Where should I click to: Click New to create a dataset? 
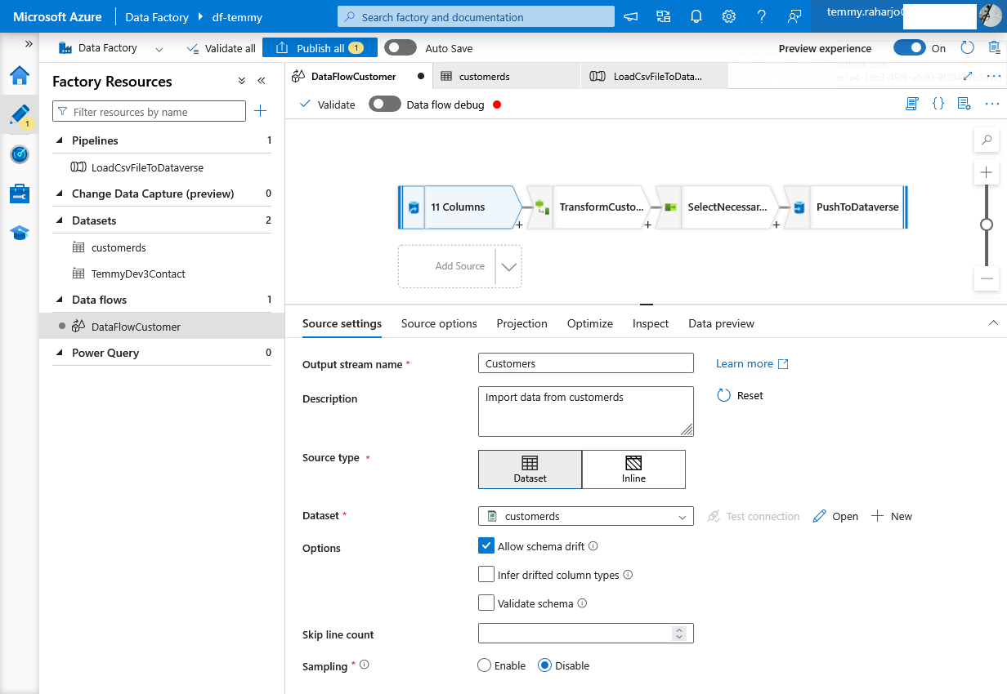891,516
